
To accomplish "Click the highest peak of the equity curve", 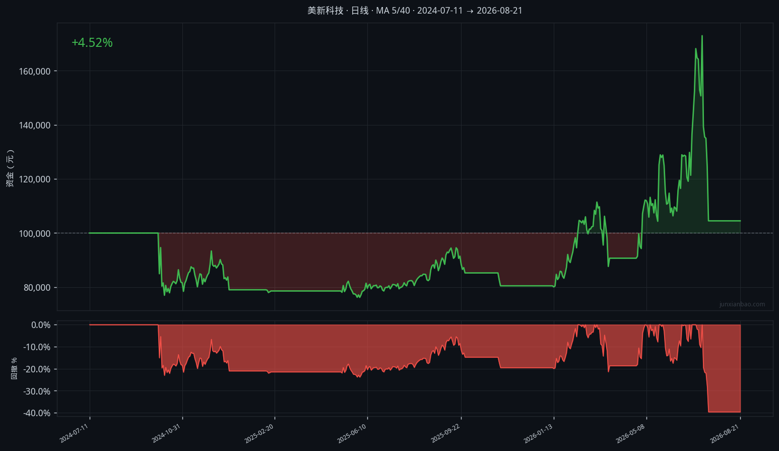I will click(x=702, y=36).
